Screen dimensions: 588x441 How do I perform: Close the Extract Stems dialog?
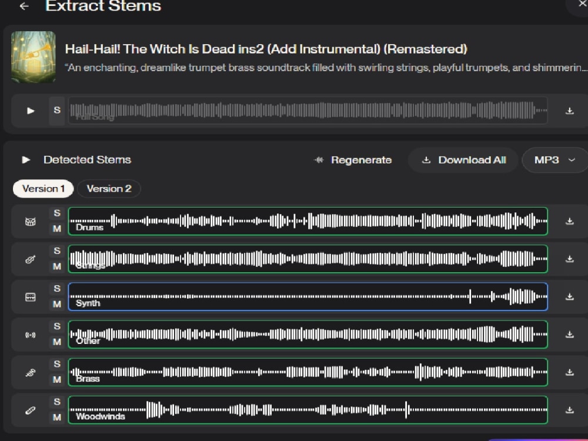pos(582,4)
